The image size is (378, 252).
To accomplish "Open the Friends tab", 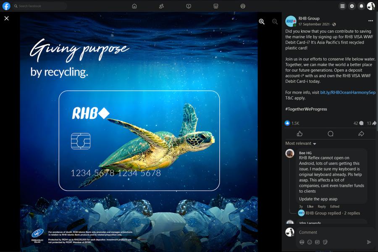I will tap(161, 6).
